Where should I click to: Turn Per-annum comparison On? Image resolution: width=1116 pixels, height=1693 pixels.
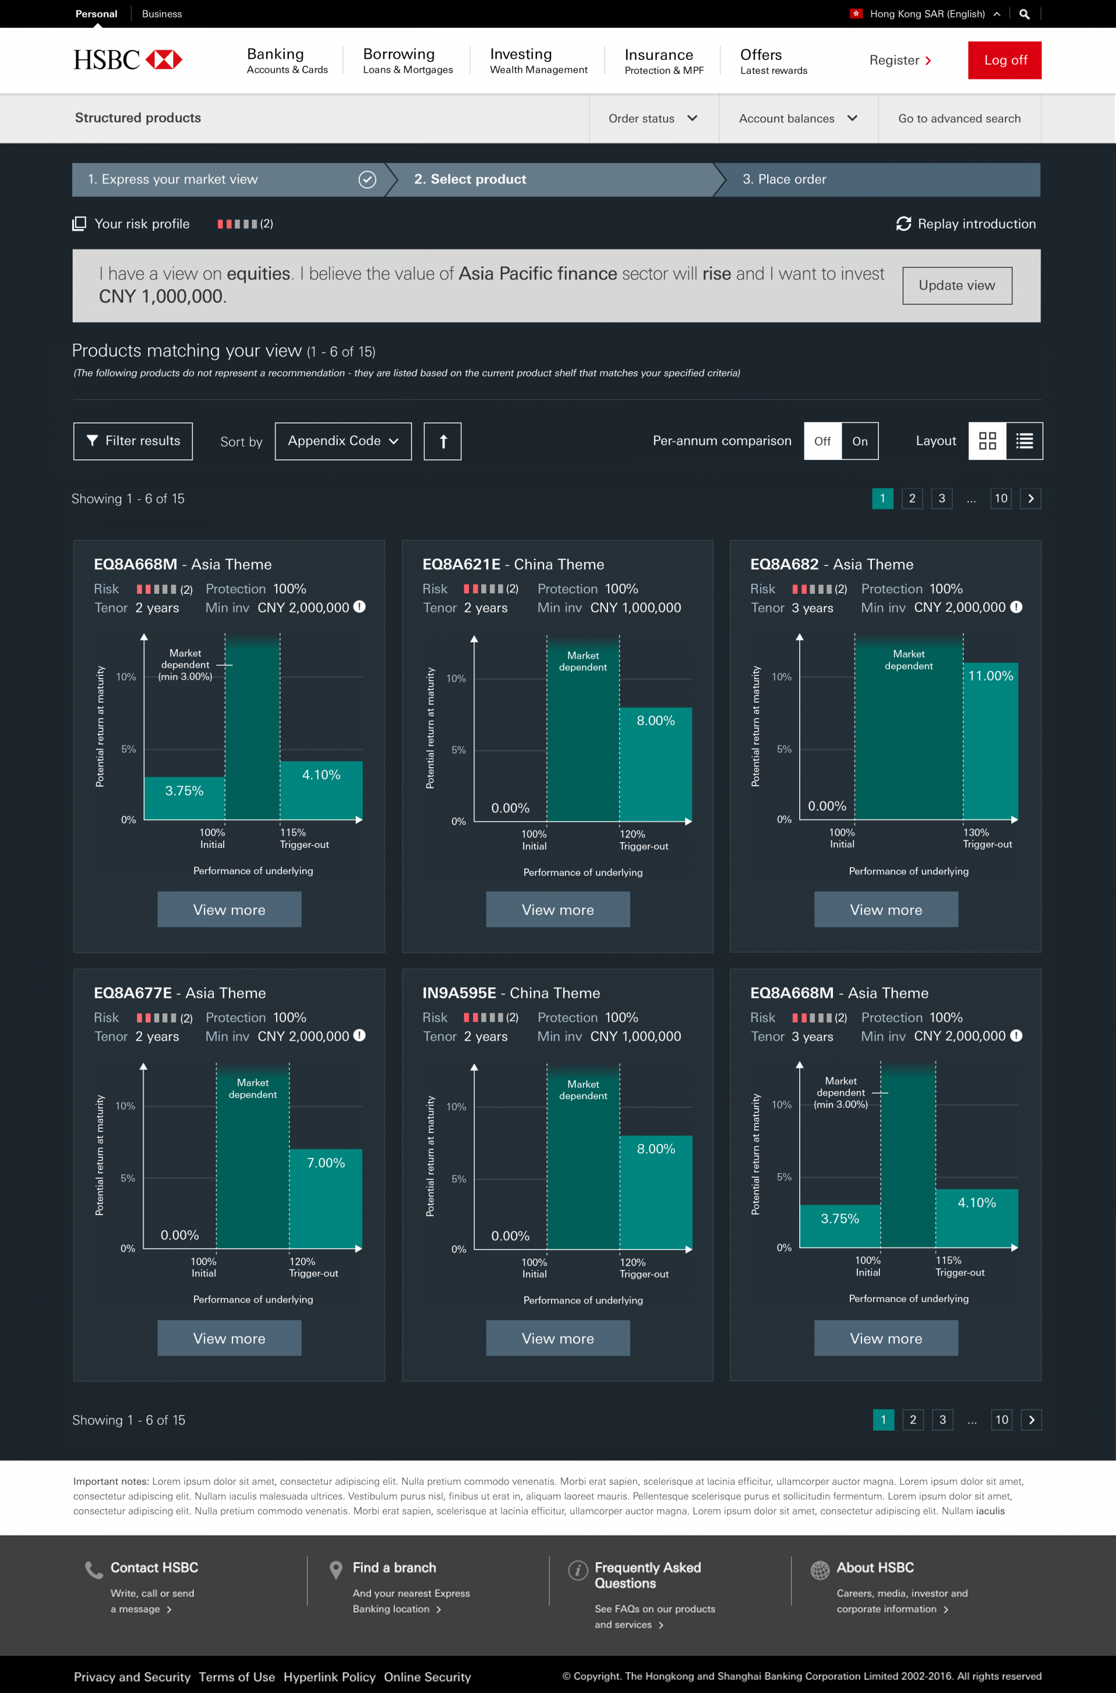[860, 441]
